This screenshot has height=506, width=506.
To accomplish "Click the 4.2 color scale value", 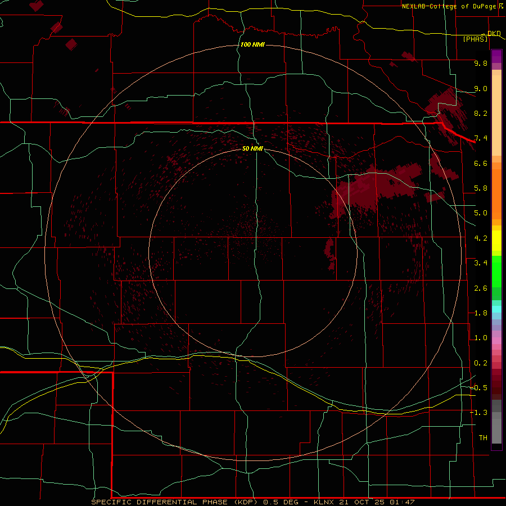I will pos(481,238).
